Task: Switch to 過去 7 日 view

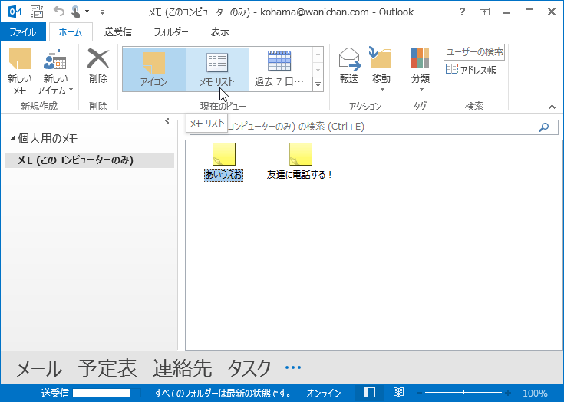Action: pyautogui.click(x=279, y=69)
